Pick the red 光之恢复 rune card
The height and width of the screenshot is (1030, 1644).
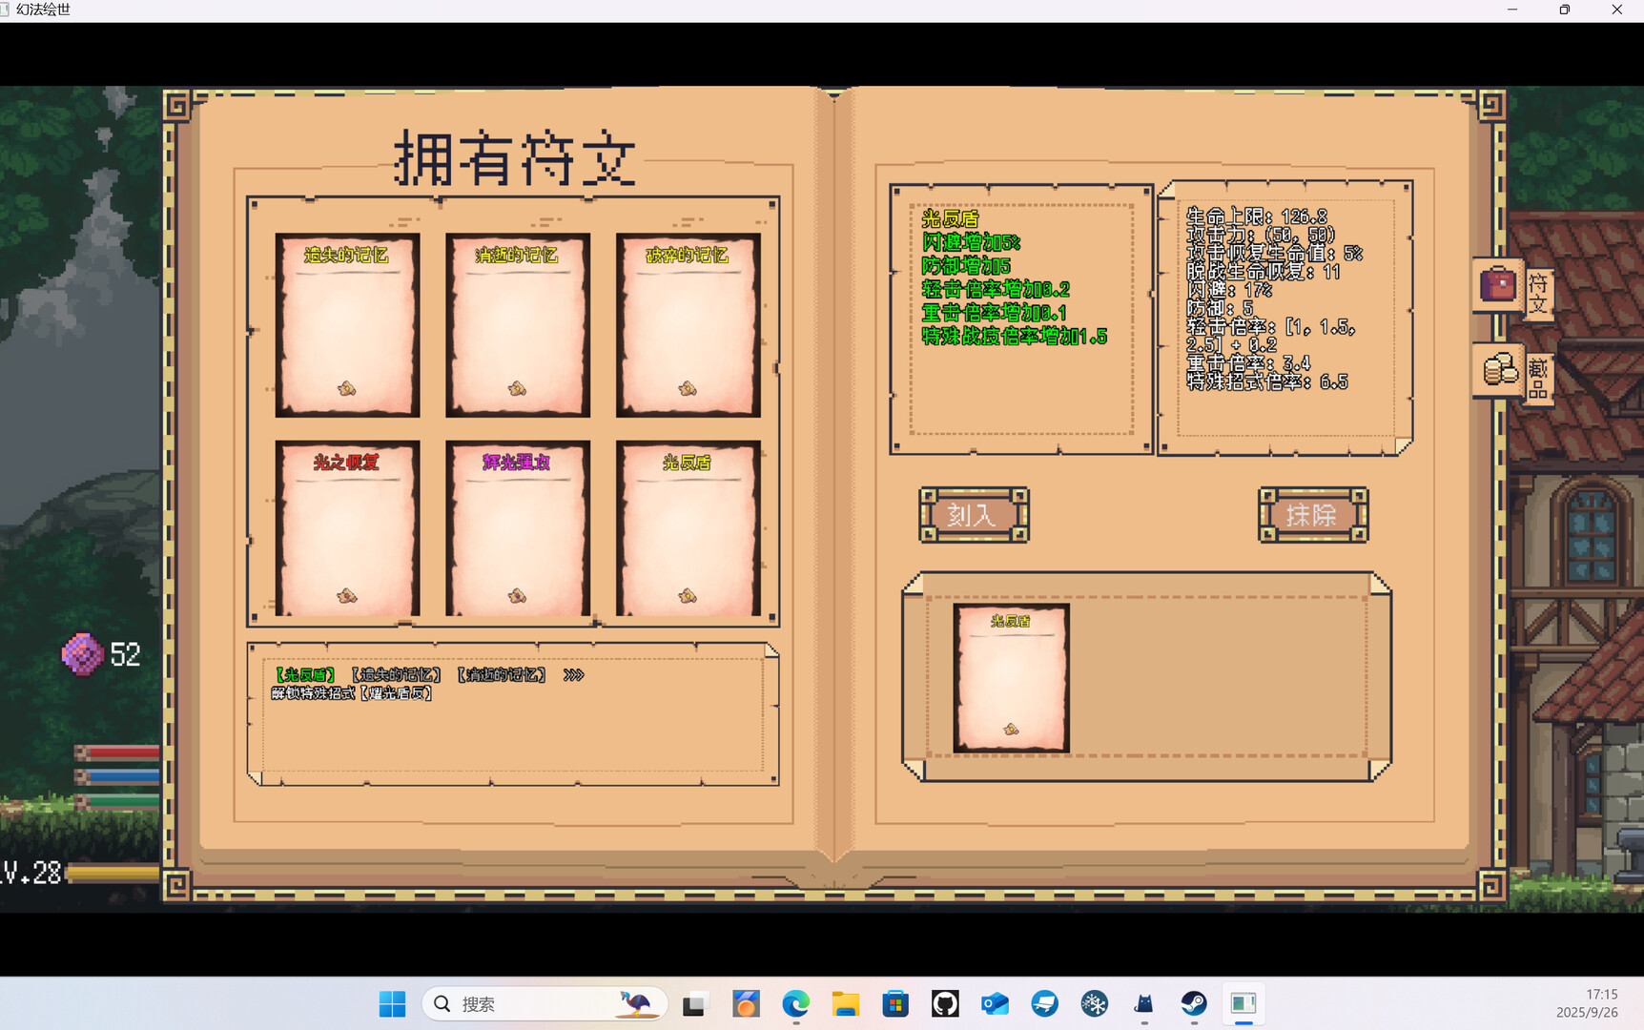click(x=347, y=528)
